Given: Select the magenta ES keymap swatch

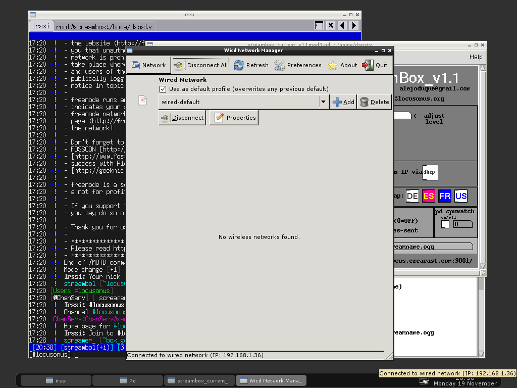Looking at the screenshot, I should (429, 196).
